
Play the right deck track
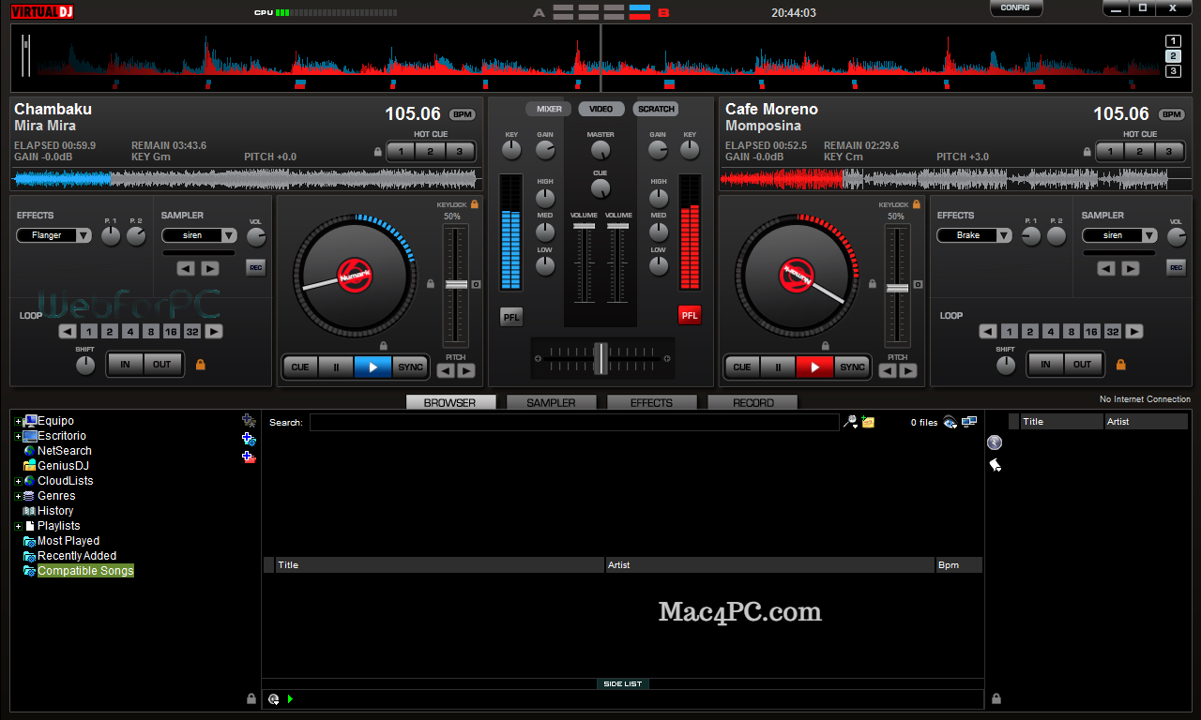tap(814, 367)
